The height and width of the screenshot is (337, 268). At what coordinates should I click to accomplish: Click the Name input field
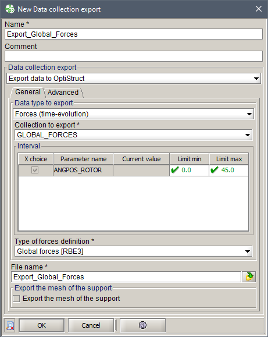tap(134, 34)
